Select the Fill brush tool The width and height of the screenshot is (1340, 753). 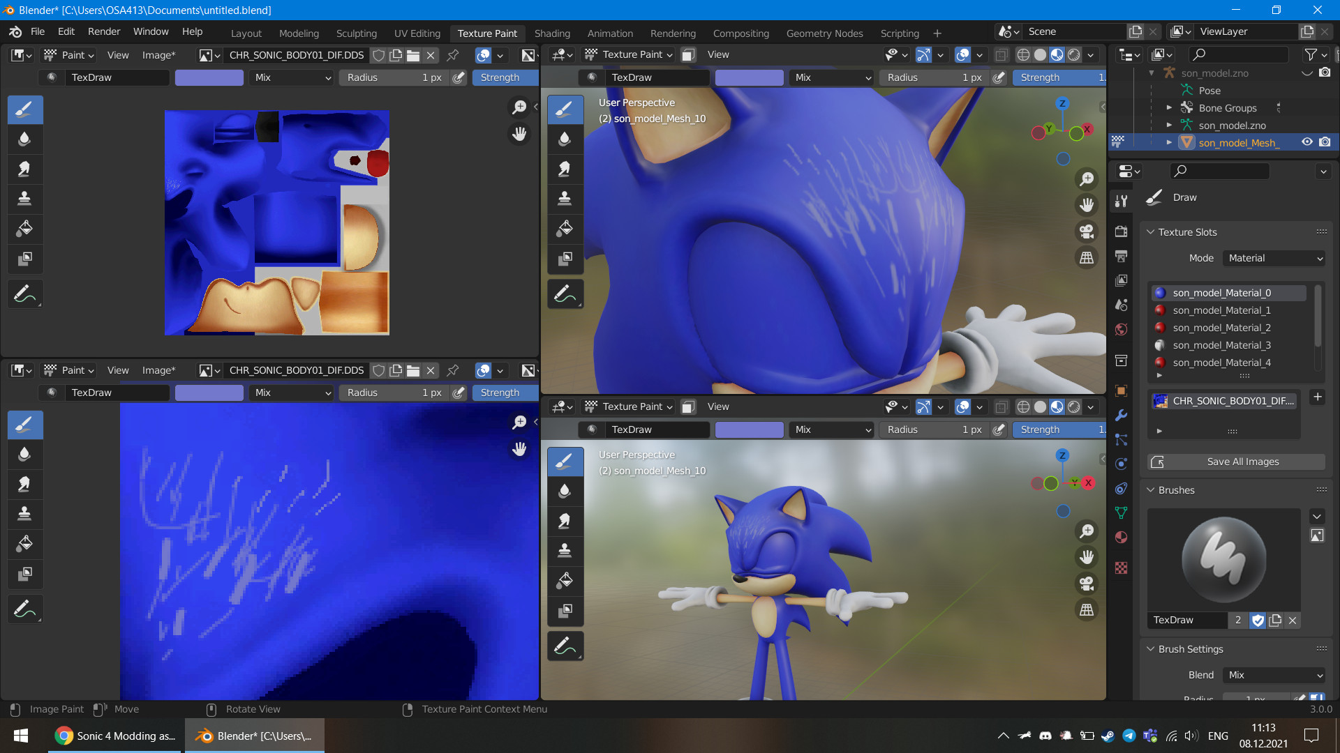click(25, 229)
